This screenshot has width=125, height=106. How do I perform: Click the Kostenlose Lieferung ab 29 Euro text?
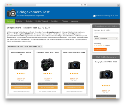[x=107, y=16]
